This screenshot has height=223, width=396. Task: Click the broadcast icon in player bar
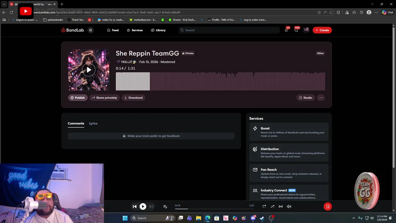coord(281,206)
